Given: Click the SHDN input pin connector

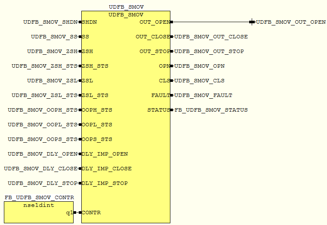Looking at the screenshot, I should [80, 22].
